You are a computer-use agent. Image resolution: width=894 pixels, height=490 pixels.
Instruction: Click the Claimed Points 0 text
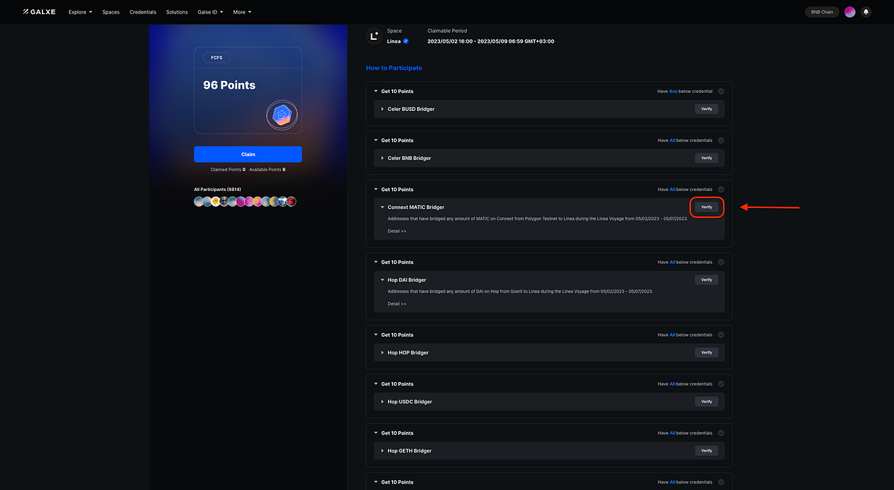228,170
